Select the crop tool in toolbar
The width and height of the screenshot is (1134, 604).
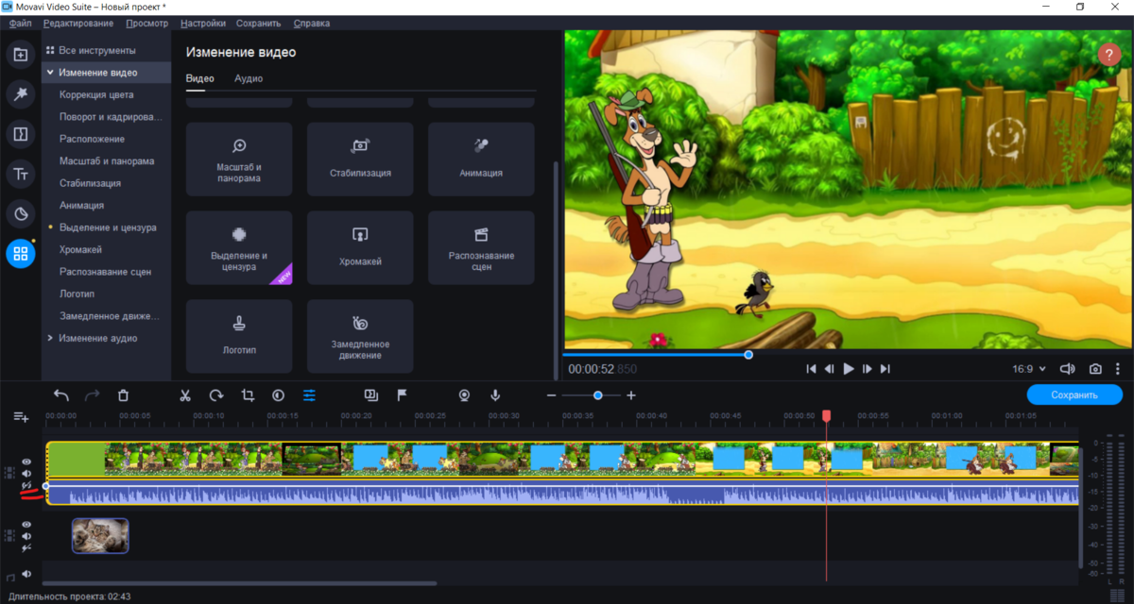(x=248, y=395)
